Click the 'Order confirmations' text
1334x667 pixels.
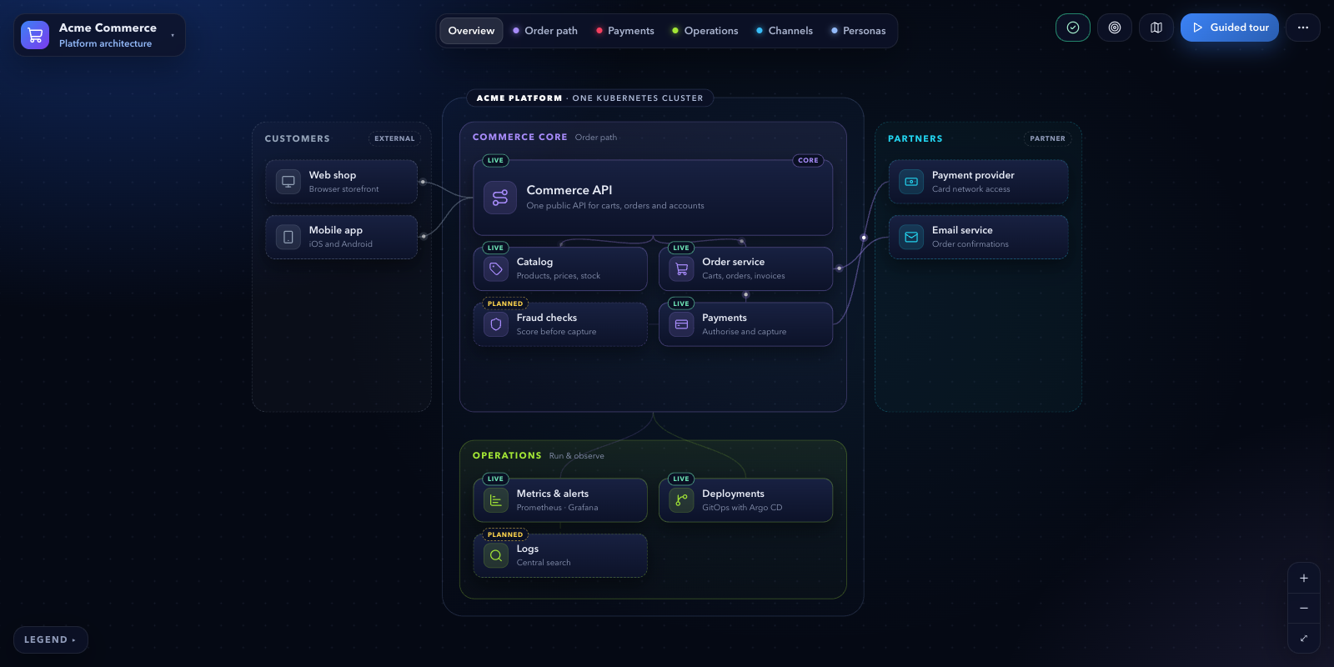(x=970, y=244)
